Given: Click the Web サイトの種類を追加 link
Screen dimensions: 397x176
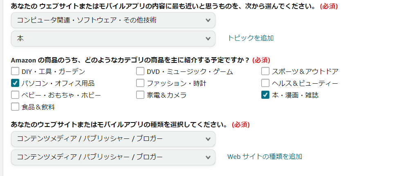Looking at the screenshot, I should (x=265, y=156).
